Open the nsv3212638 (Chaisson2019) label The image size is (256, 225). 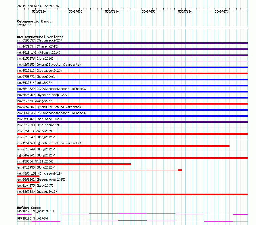tap(39, 125)
